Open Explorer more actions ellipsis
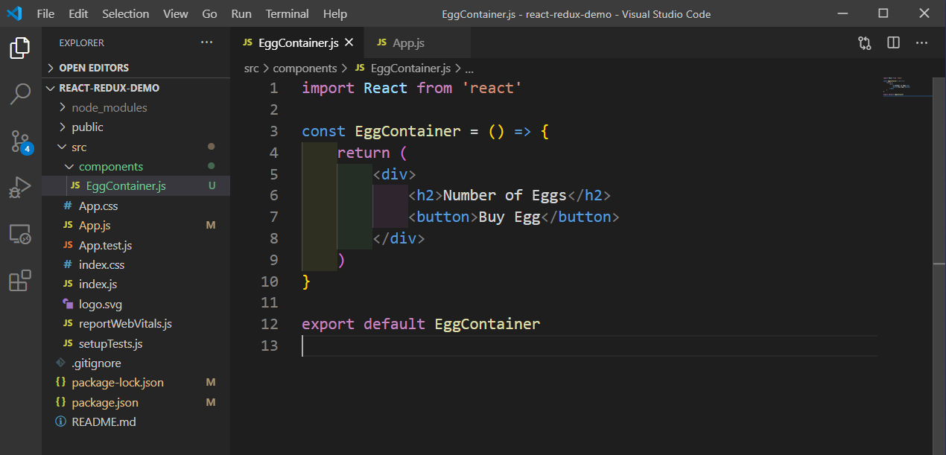 [206, 42]
